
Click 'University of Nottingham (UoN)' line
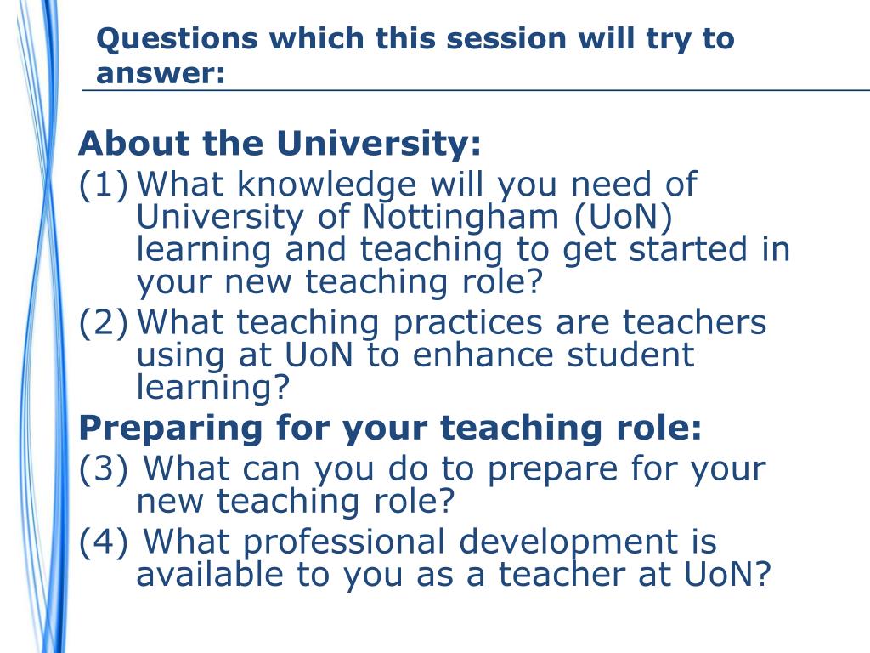tap(404, 217)
